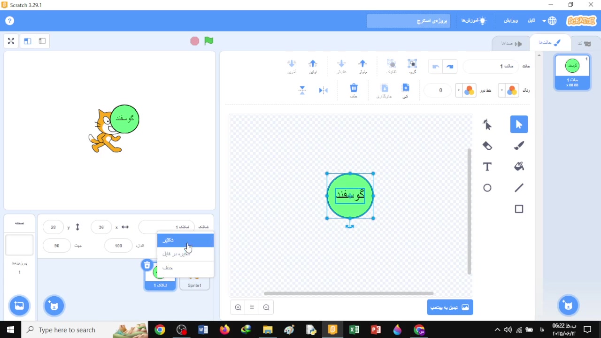The width and height of the screenshot is (601, 338).
Task: Click the project title field
Action: pos(408,21)
